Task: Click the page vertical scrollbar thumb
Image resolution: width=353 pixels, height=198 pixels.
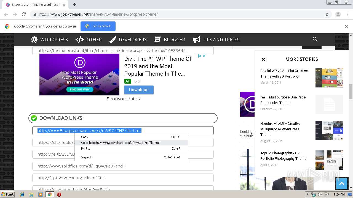Action: [351, 92]
